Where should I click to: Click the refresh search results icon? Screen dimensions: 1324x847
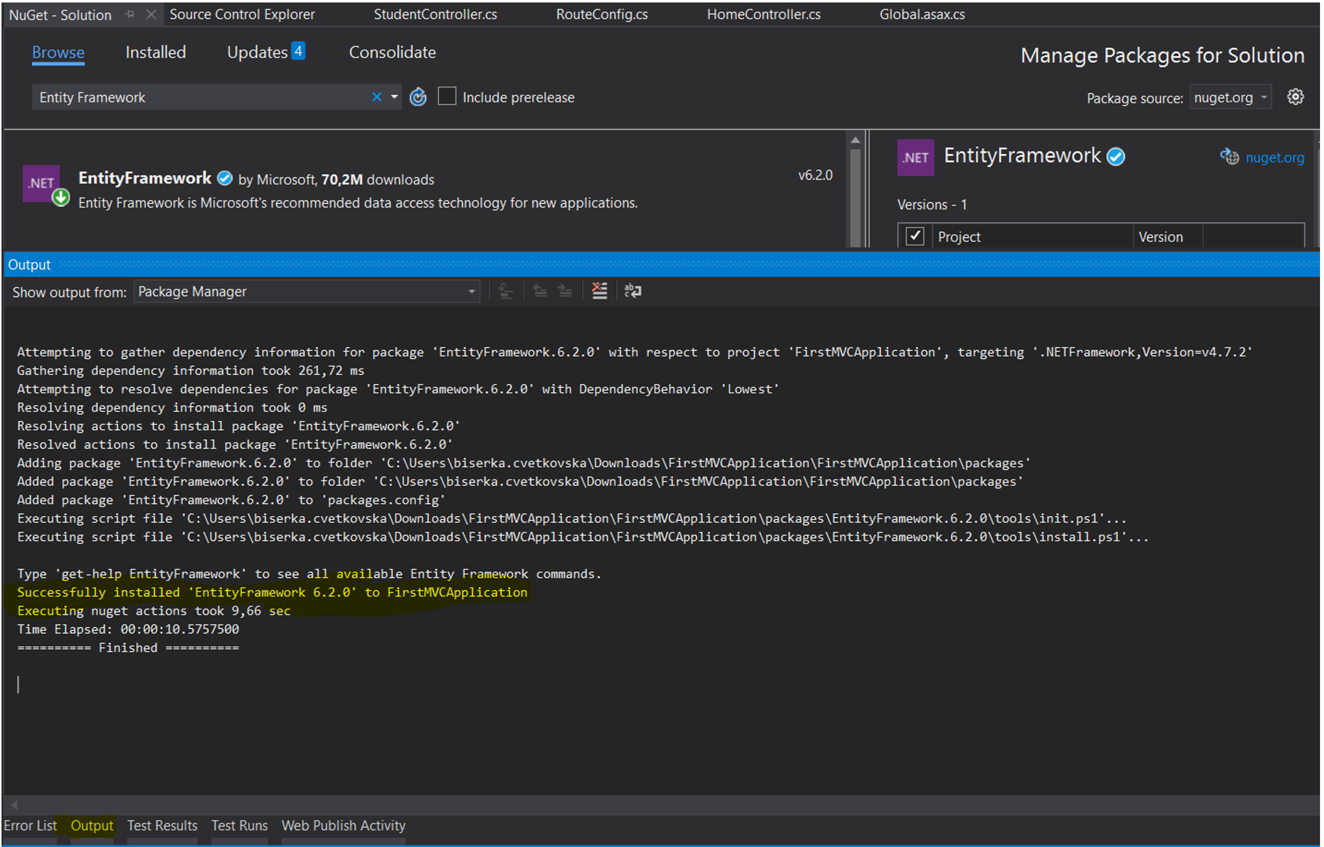(418, 97)
